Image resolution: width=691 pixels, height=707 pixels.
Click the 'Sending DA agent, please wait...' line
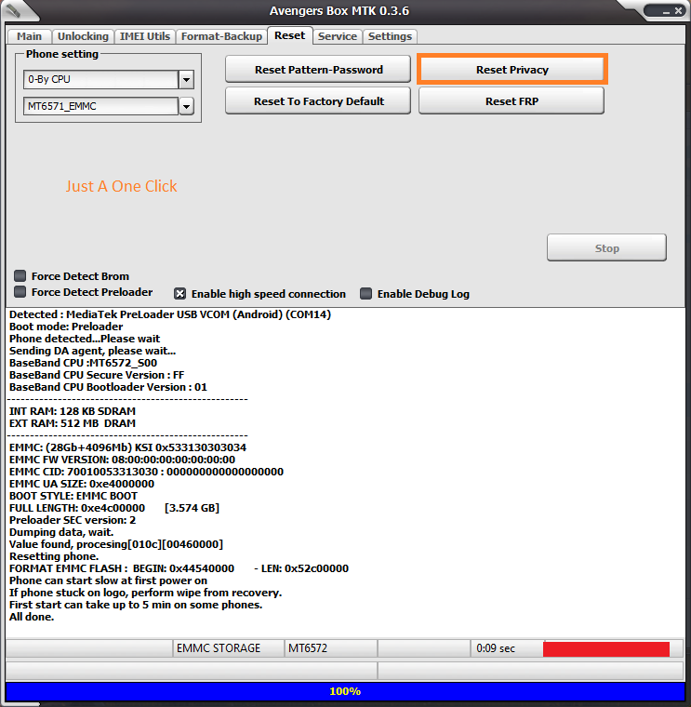coord(92,351)
